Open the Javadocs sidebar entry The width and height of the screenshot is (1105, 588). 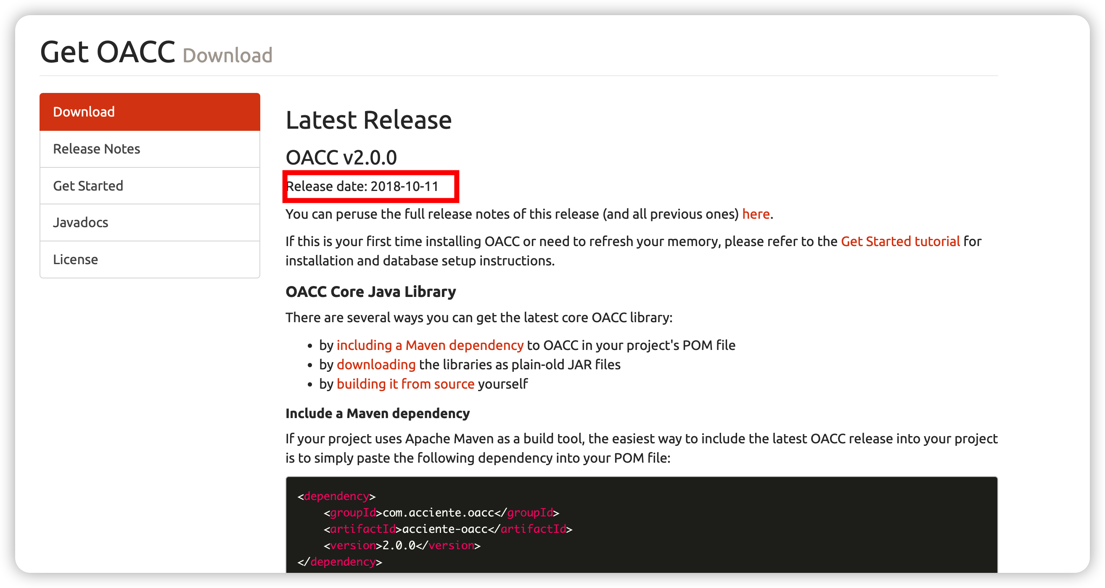coord(150,222)
